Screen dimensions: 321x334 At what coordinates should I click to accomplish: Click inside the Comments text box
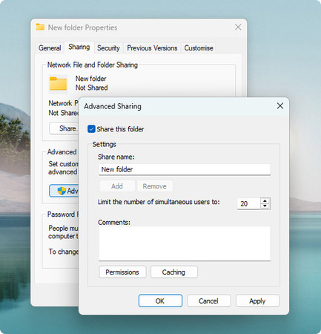pyautogui.click(x=185, y=243)
